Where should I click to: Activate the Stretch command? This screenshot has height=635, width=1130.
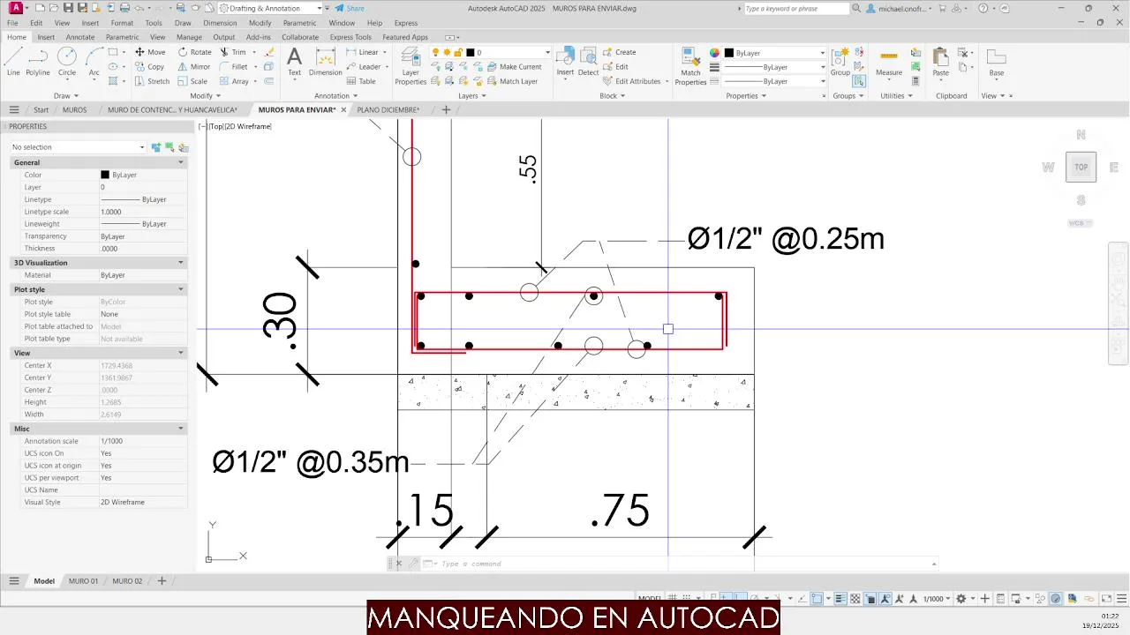pyautogui.click(x=152, y=81)
